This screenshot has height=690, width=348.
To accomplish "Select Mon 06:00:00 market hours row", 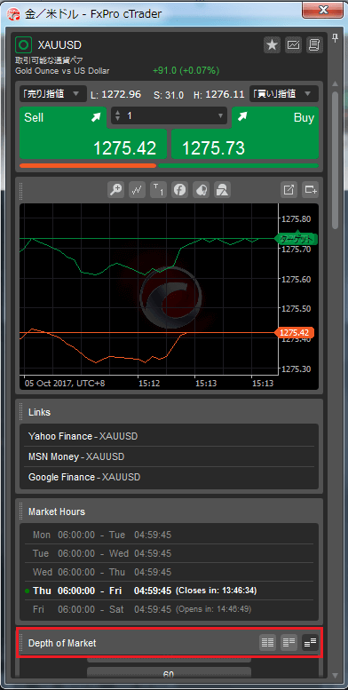I will (x=169, y=535).
